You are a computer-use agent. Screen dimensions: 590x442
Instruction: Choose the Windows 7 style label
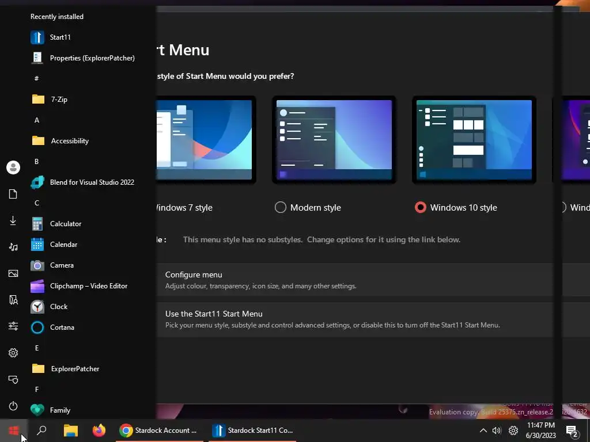click(184, 207)
